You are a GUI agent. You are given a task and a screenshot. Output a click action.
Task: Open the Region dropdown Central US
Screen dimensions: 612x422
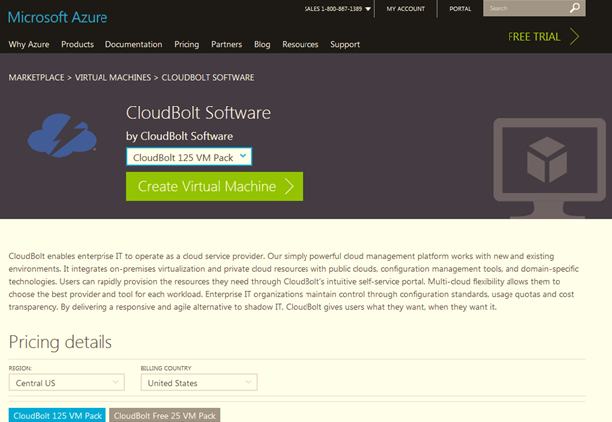[67, 382]
